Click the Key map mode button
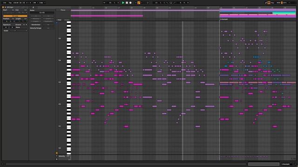Image resolution: width=298 pixels, height=167 pixels. point(272,3)
